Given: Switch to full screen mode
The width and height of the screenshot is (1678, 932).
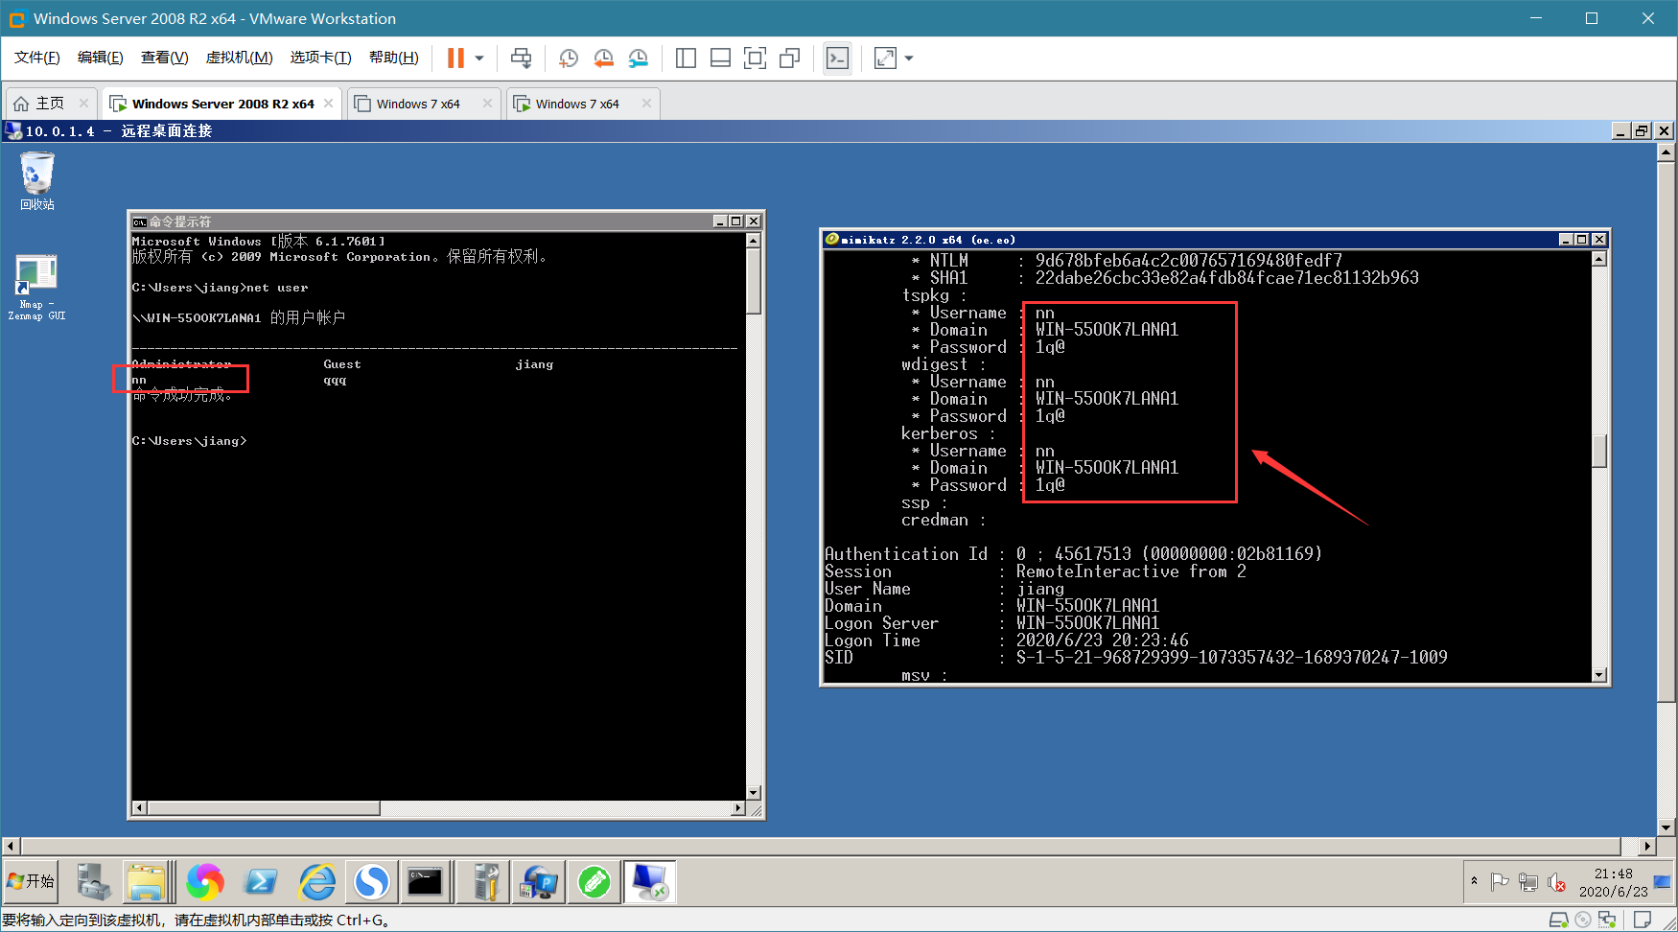Looking at the screenshot, I should tap(755, 58).
